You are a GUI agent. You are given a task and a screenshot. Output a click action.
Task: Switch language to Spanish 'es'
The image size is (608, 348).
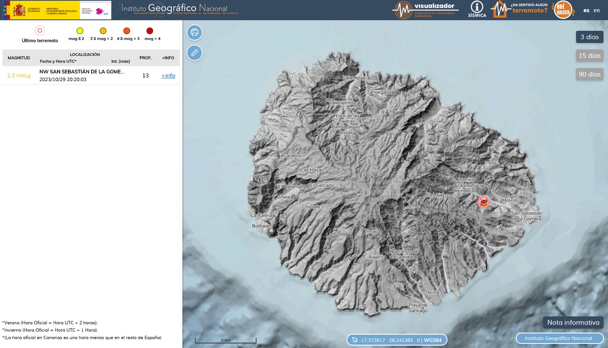click(586, 10)
